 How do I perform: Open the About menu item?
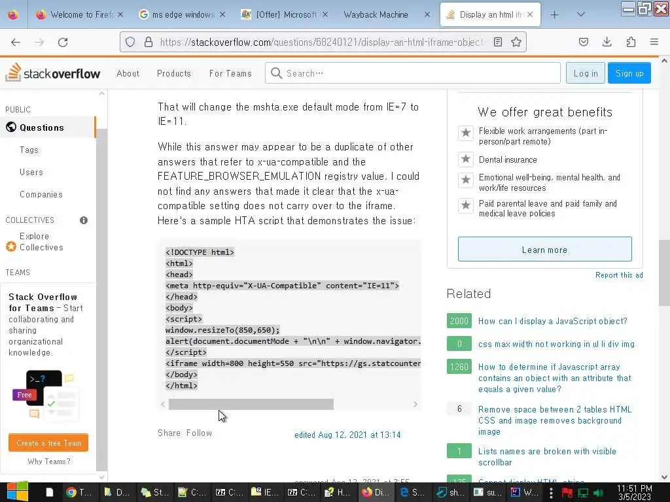pyautogui.click(x=128, y=73)
